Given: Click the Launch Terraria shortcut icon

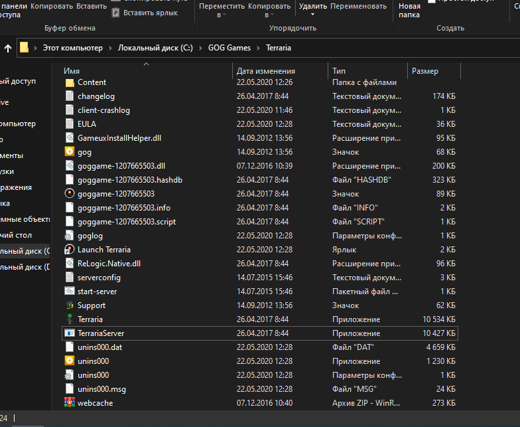Looking at the screenshot, I should (x=69, y=250).
